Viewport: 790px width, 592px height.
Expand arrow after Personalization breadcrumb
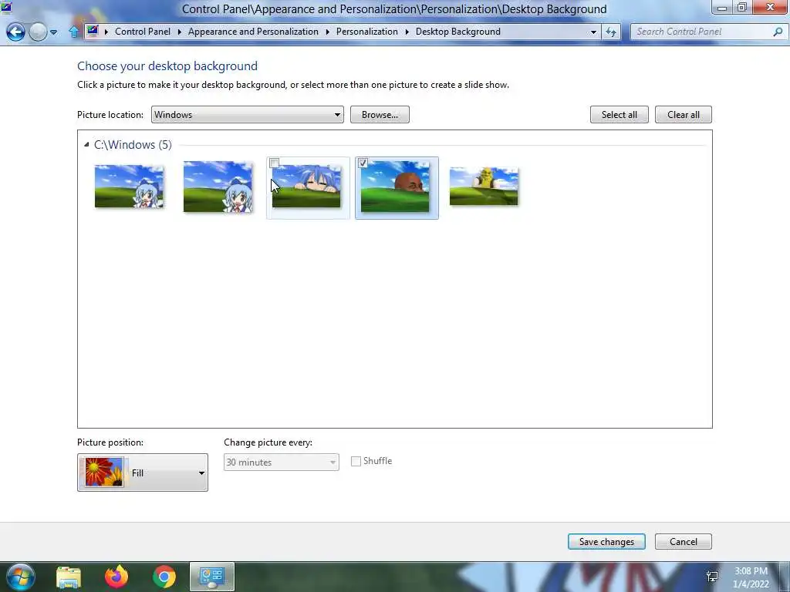point(407,32)
